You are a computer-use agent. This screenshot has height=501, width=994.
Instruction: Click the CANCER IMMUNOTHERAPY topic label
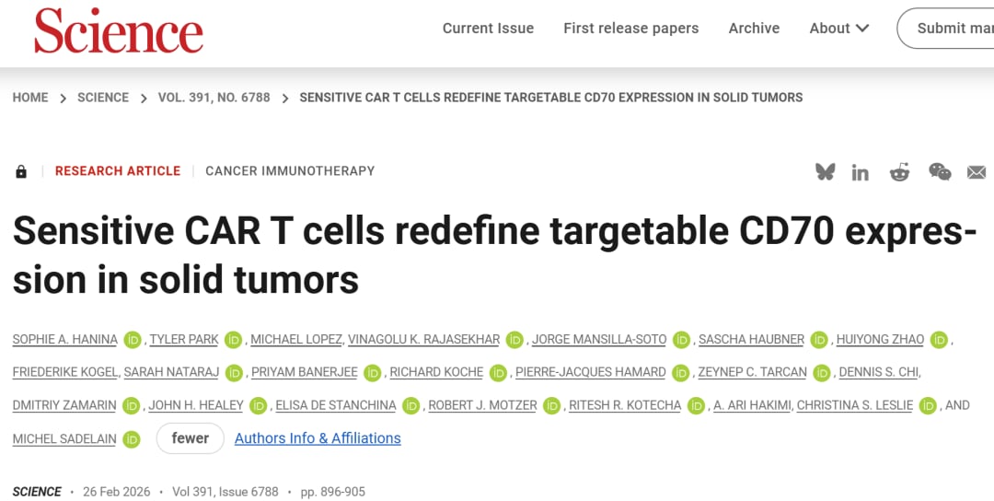(290, 171)
